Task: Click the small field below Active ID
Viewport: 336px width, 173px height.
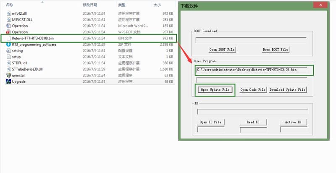Action: (x=294, y=129)
